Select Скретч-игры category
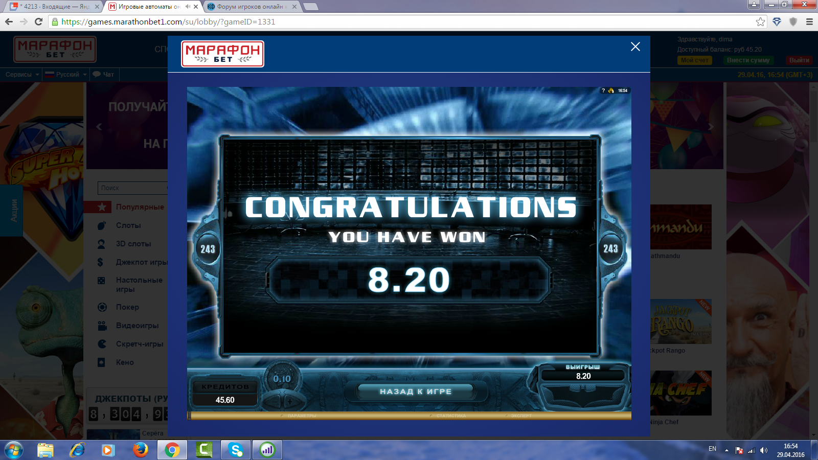Screen dimensions: 818x460 tap(140, 344)
